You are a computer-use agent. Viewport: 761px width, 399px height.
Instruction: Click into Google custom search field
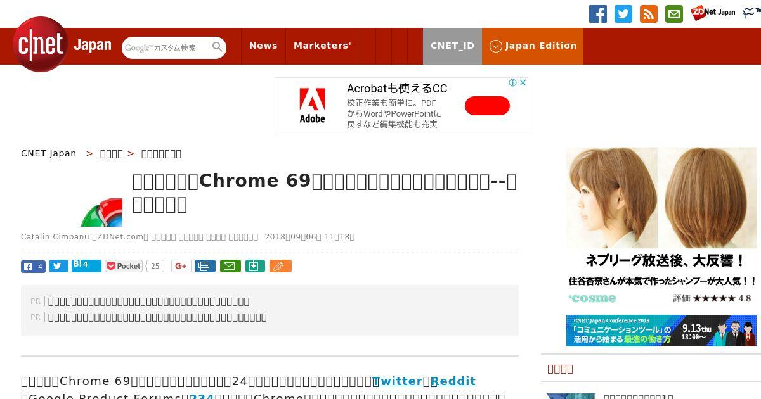point(167,47)
